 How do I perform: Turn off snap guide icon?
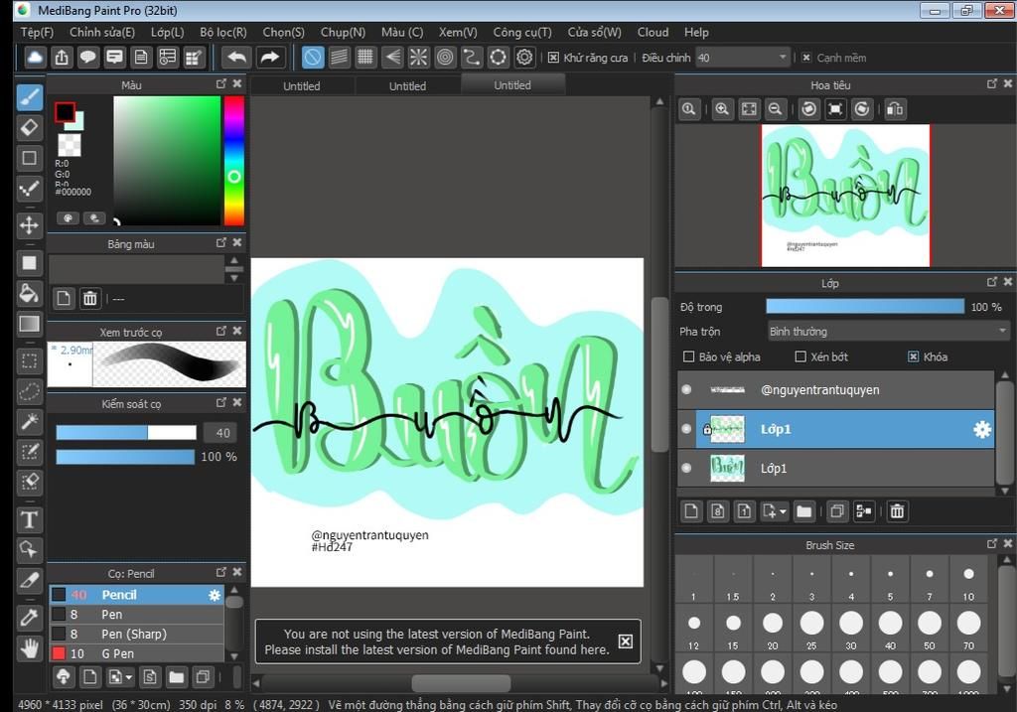coord(313,58)
